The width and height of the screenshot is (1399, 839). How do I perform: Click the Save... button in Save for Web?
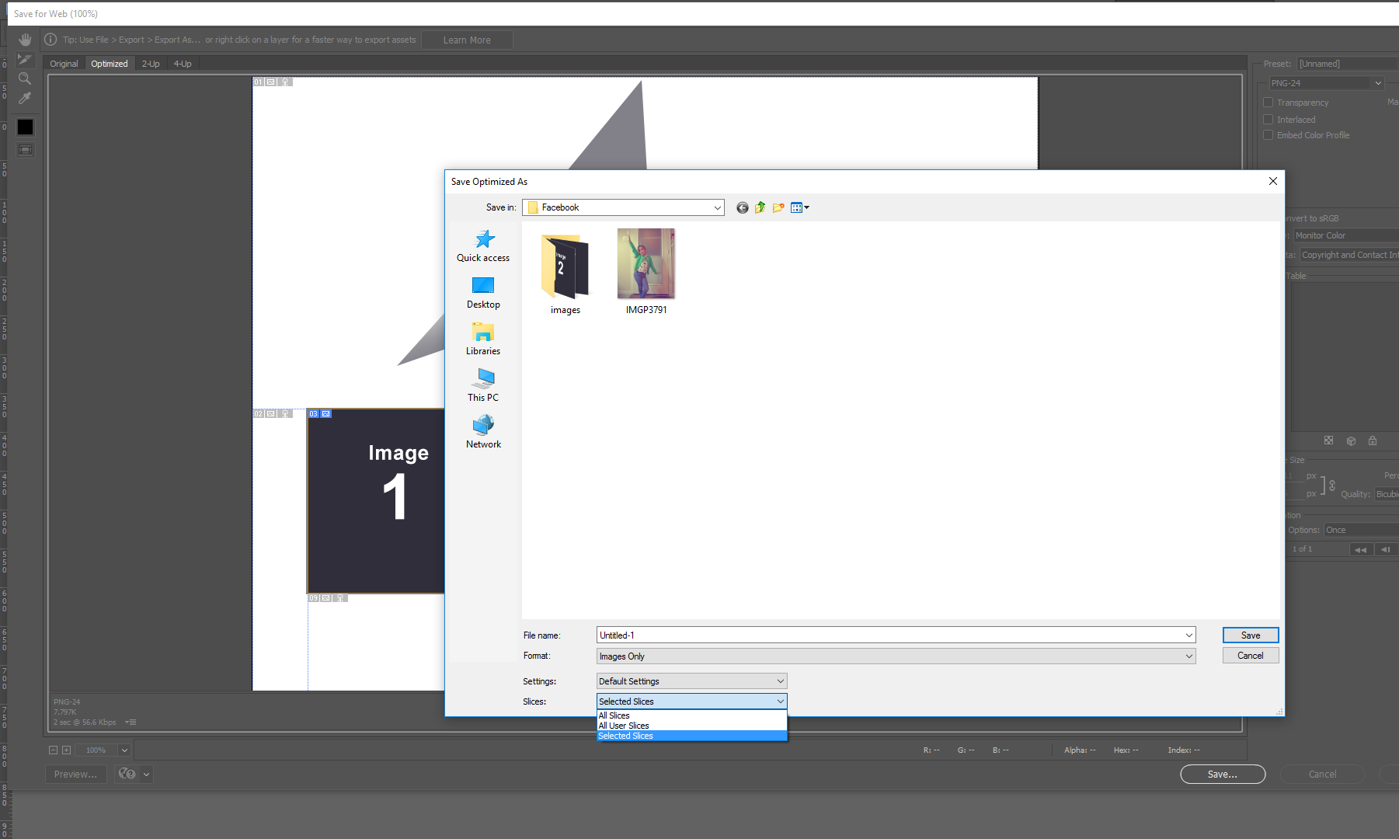coord(1223,775)
